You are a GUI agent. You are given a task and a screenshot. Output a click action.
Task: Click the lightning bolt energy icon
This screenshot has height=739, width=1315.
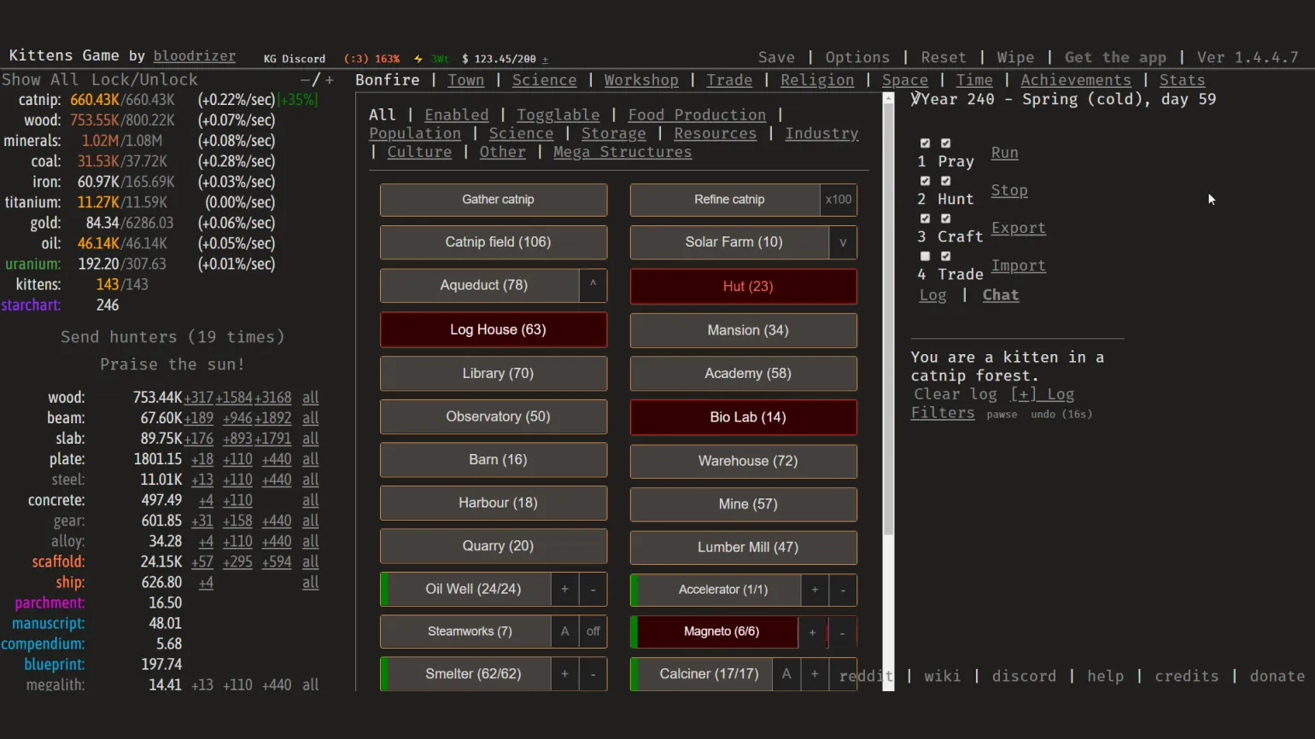click(x=418, y=59)
